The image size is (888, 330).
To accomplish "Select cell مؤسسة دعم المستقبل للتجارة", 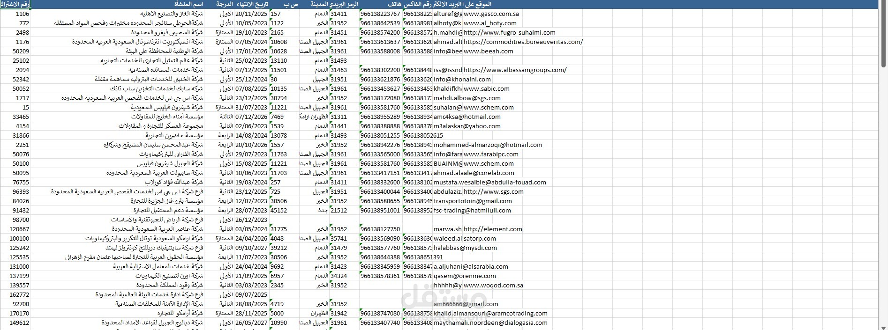I will [x=117, y=210].
